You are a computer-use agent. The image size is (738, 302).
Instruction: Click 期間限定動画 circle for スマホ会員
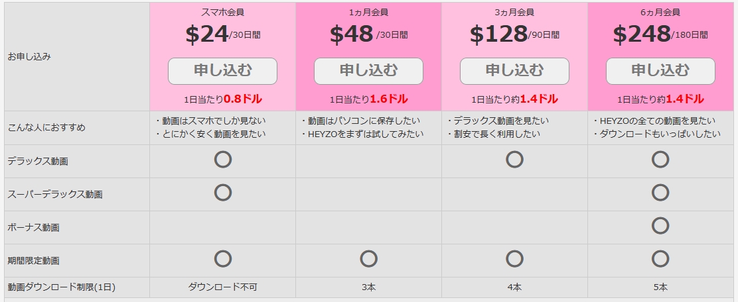(x=223, y=259)
